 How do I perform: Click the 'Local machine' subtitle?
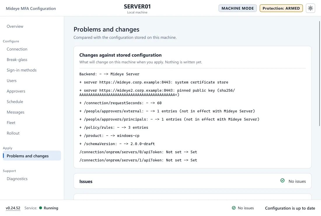coord(137,12)
